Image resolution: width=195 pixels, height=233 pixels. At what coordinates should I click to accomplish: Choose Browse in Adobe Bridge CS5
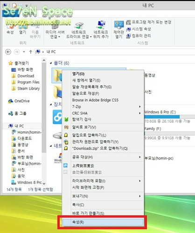103,100
